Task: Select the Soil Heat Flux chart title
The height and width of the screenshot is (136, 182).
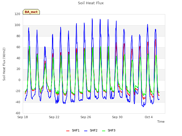Action: [x=91, y=3]
